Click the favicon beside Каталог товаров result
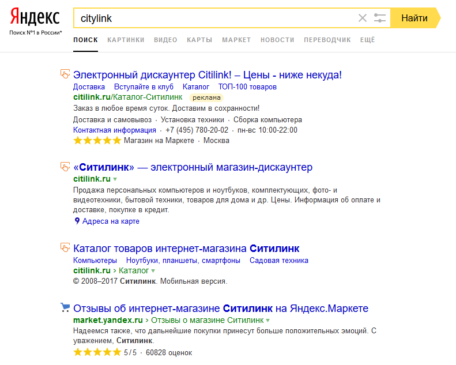 (65, 247)
